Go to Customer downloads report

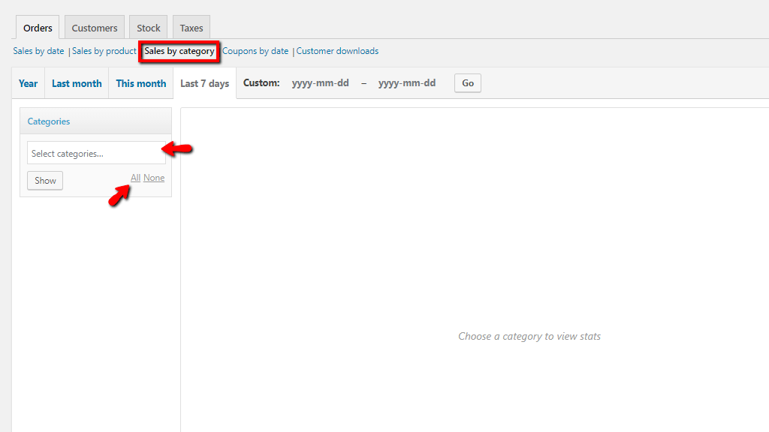click(337, 51)
